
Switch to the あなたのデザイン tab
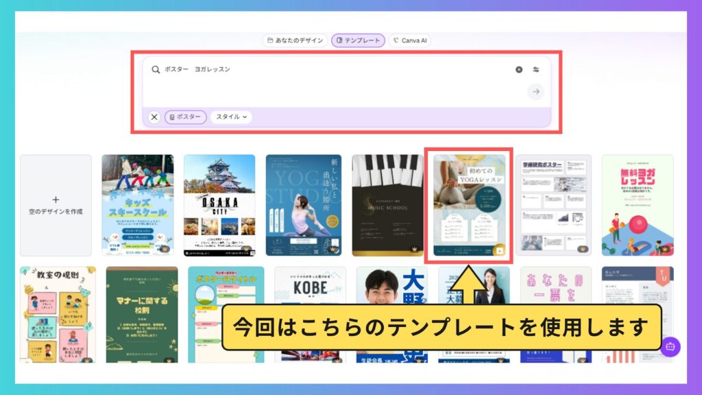pyautogui.click(x=295, y=40)
